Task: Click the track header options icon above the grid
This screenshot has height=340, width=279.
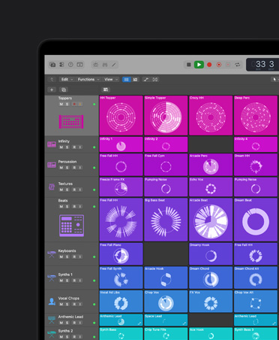Action: click(x=106, y=90)
